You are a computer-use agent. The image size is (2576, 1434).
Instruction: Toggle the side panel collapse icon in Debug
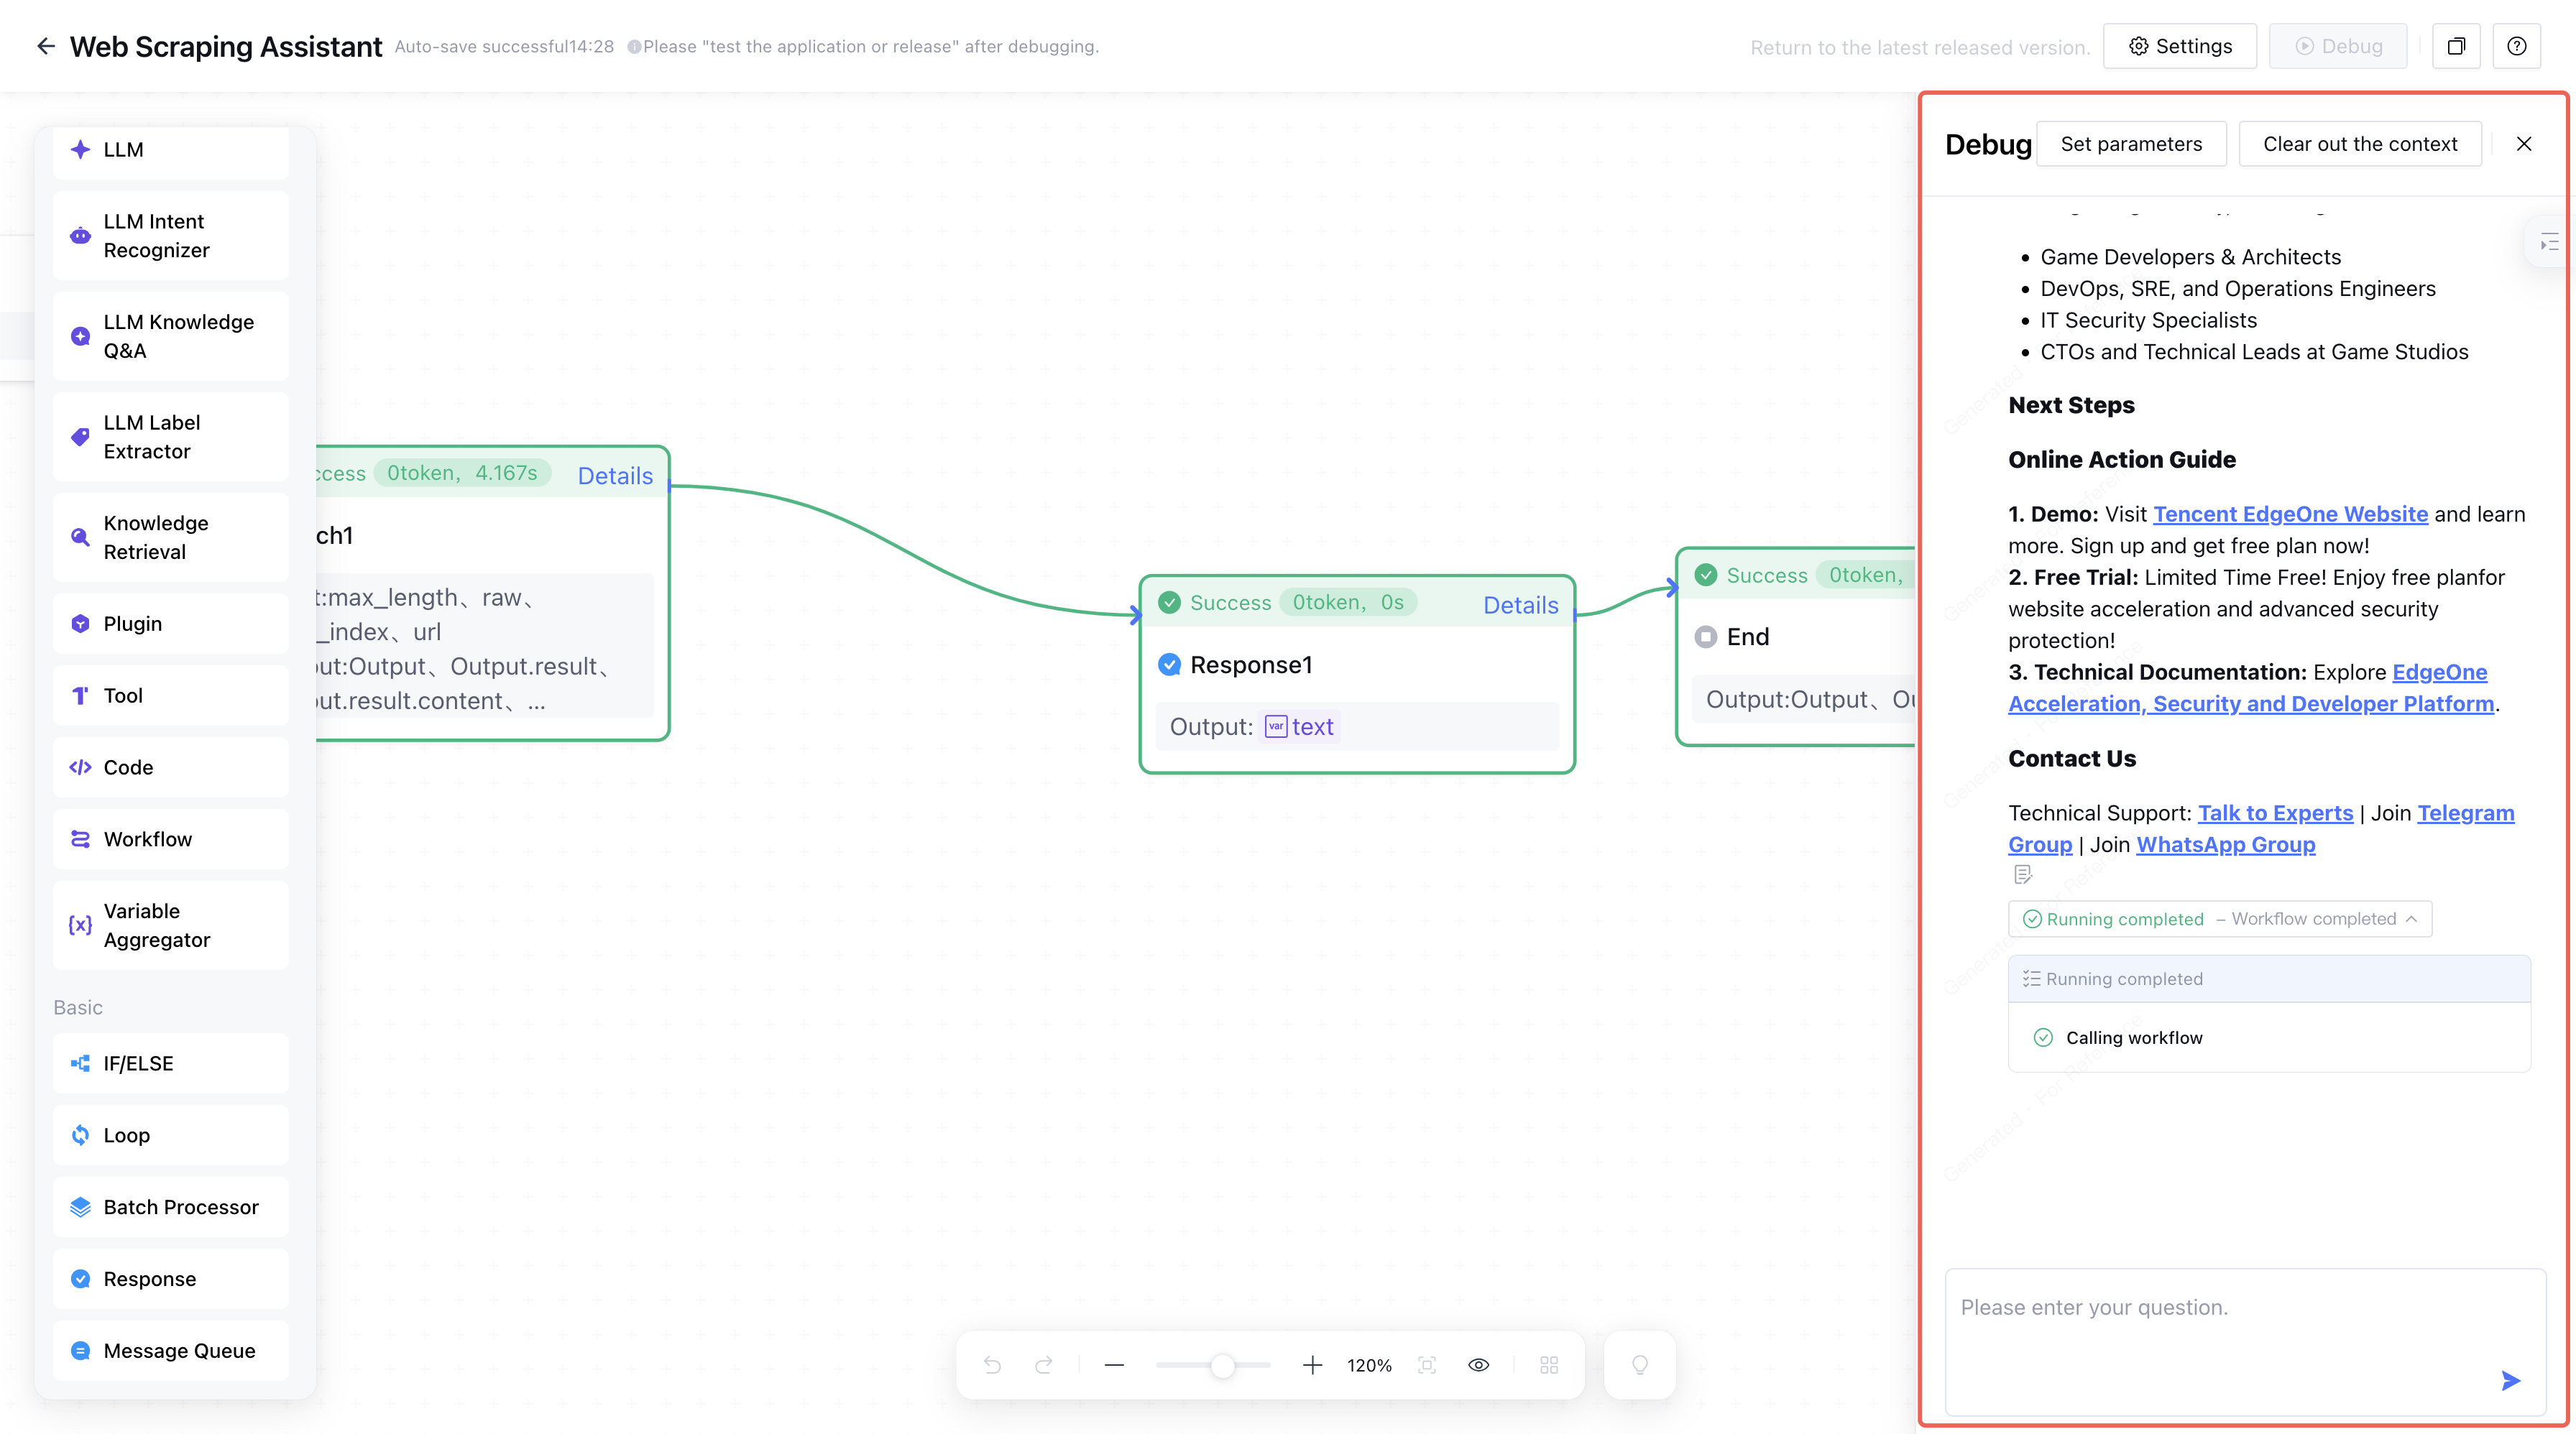(x=2549, y=242)
